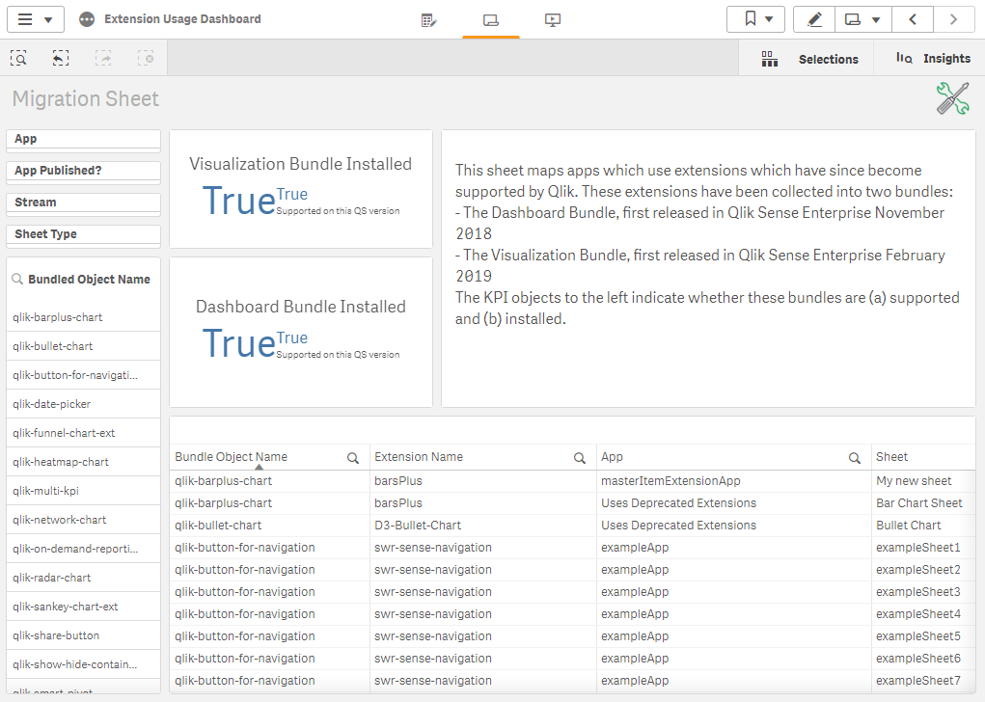The image size is (985, 702).
Task: Select qlik-show-hide-contain... in the list box
Action: point(84,663)
